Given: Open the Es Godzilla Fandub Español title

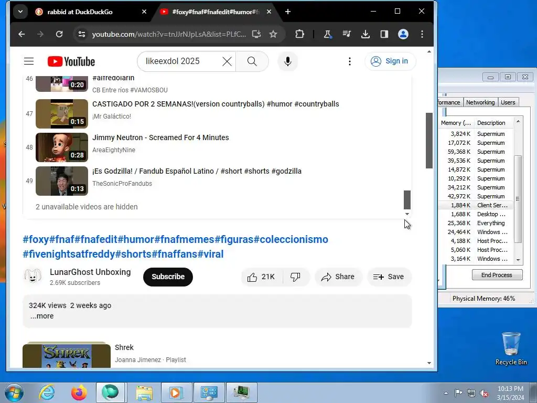Looking at the screenshot, I should (197, 171).
